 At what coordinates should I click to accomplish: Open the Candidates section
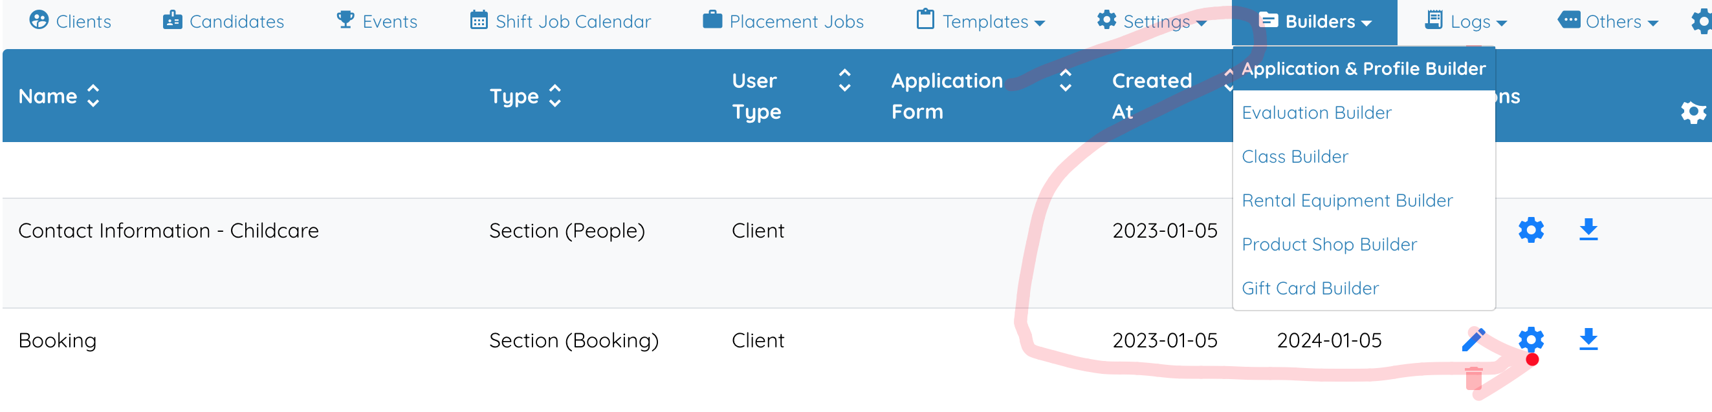pyautogui.click(x=223, y=21)
